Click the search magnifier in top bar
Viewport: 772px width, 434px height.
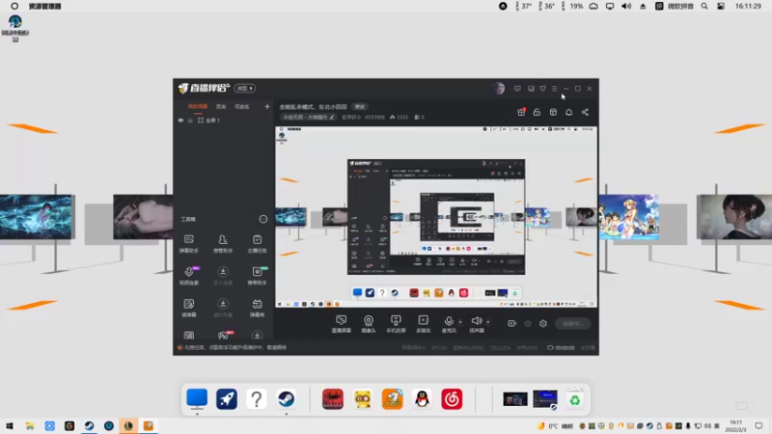coord(704,7)
